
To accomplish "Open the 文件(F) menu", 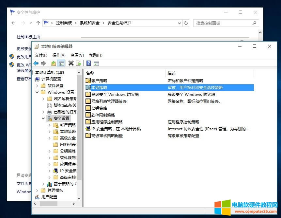I will (41, 55).
